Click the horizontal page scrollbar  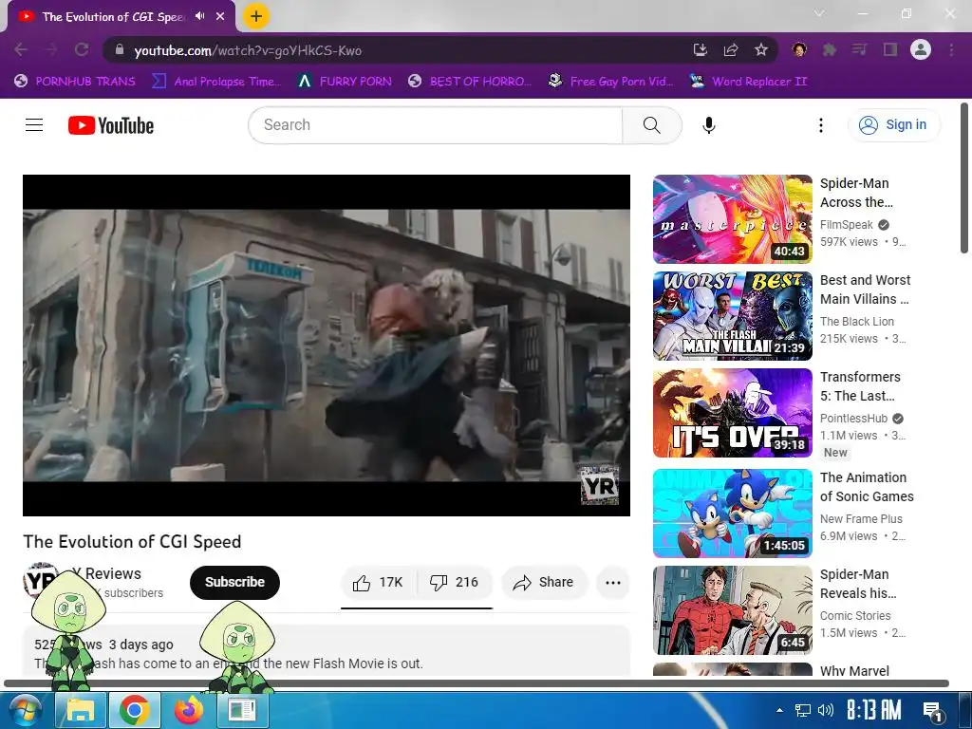477,683
